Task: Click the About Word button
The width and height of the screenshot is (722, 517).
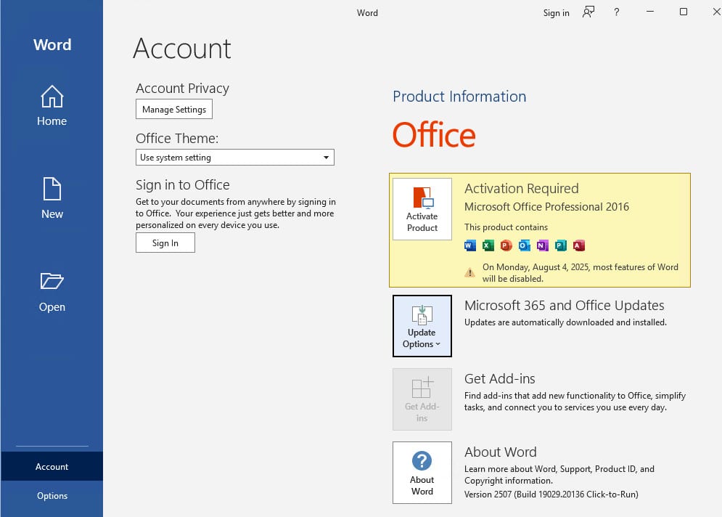Action: tap(422, 473)
